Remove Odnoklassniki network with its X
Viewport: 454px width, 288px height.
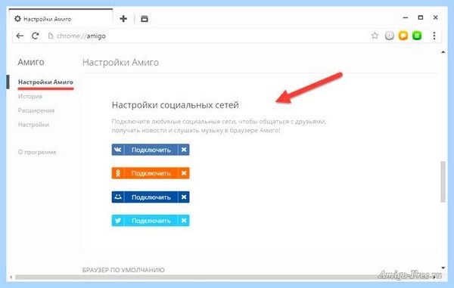coord(184,173)
